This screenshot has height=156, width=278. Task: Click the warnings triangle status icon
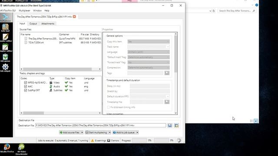[93, 140]
